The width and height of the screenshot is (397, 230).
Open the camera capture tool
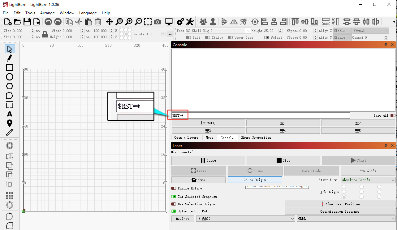(x=158, y=22)
